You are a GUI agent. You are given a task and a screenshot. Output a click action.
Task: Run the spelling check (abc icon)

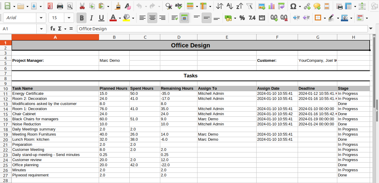(179, 6)
